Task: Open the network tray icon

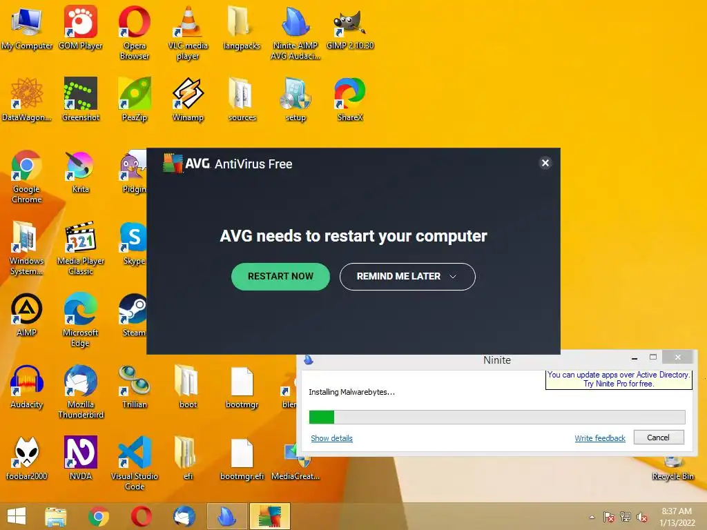Action: pyautogui.click(x=626, y=517)
